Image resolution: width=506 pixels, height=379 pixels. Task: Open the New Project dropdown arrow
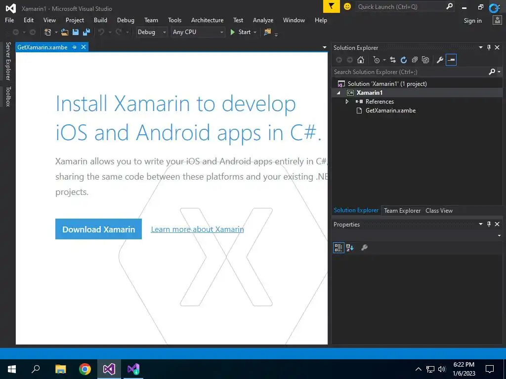point(56,32)
